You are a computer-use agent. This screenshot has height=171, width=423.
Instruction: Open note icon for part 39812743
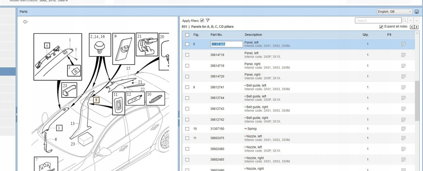click(403, 109)
